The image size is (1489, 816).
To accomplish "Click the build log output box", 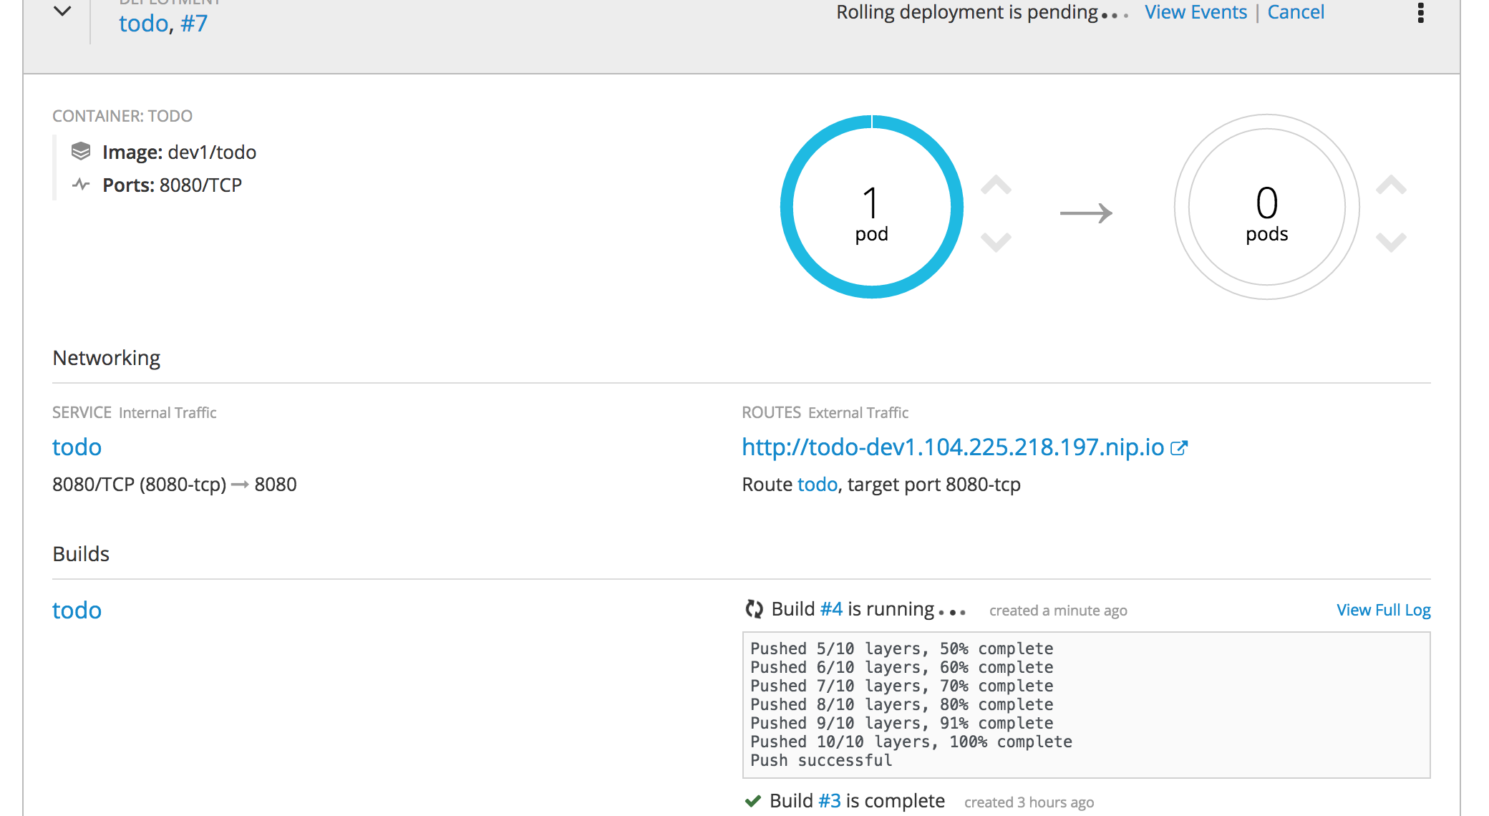I will click(1086, 705).
